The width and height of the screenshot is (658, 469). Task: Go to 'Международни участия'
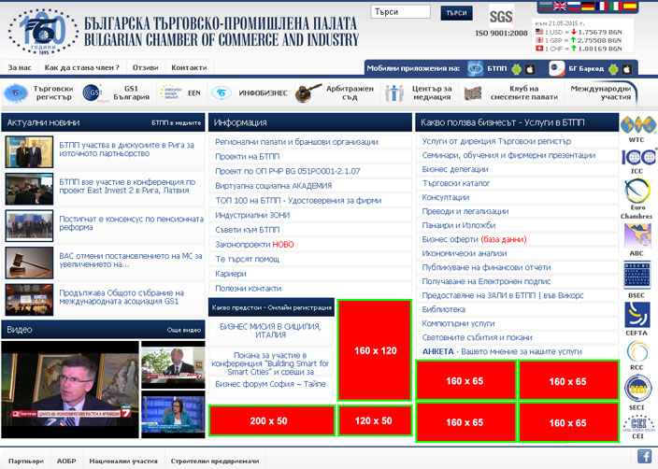click(x=601, y=93)
